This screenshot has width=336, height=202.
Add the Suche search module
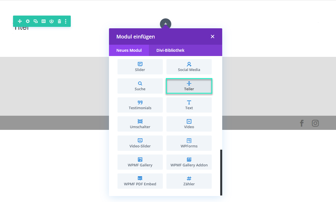[x=140, y=86]
